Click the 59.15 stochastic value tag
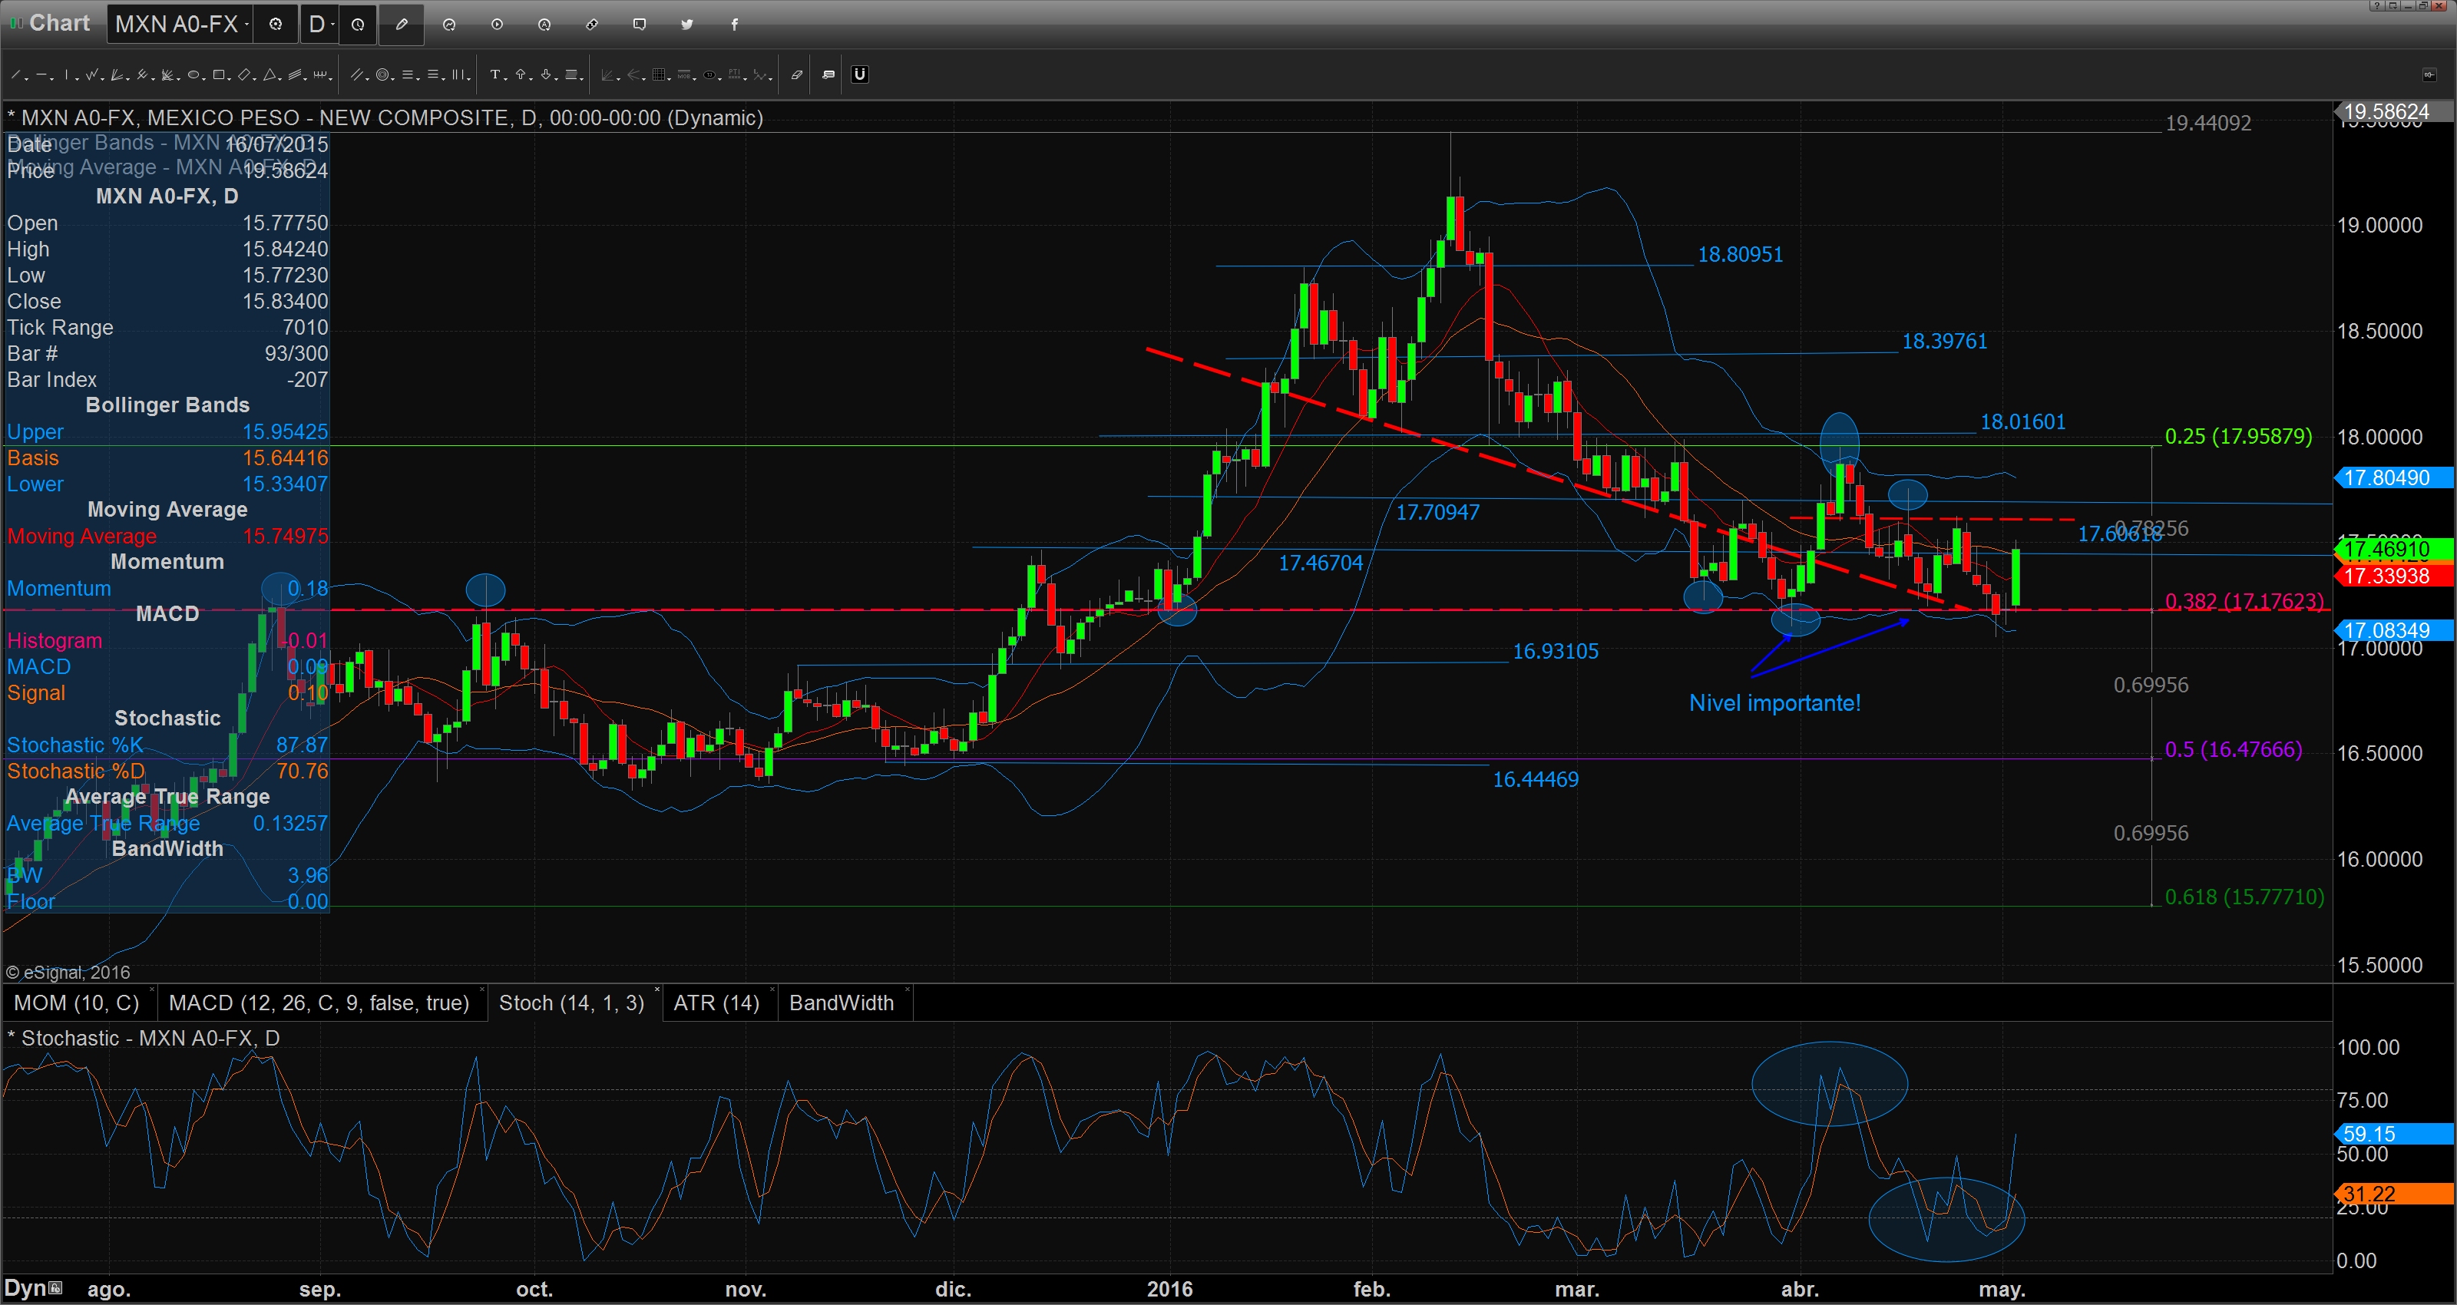Viewport: 2457px width, 1305px height. pos(2393,1133)
